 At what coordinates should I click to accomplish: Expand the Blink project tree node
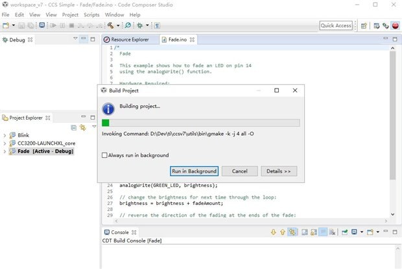pos(5,136)
